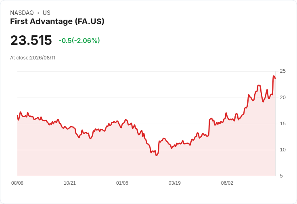
Task: Click the first data point of the line
Action: click(x=17, y=116)
